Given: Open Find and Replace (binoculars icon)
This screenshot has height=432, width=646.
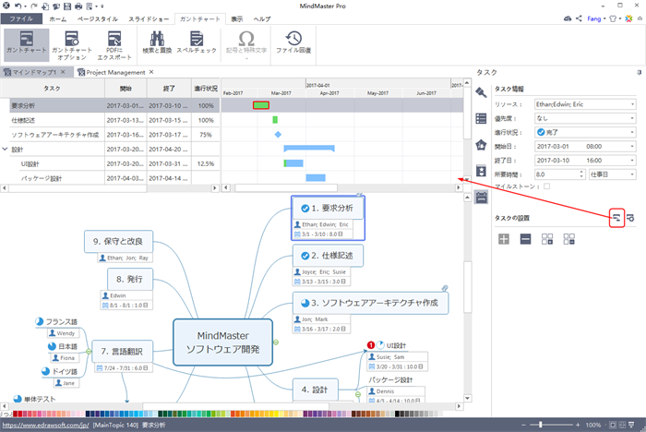Looking at the screenshot, I should point(156,42).
